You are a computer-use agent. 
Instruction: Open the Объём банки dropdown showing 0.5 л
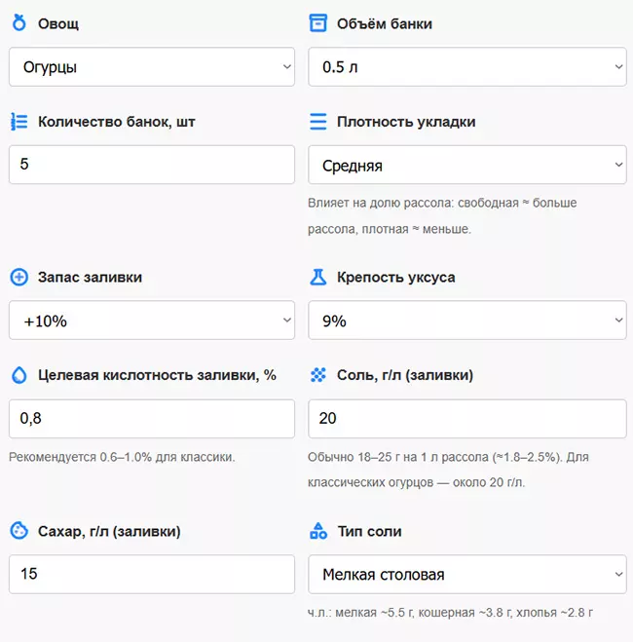pos(466,67)
